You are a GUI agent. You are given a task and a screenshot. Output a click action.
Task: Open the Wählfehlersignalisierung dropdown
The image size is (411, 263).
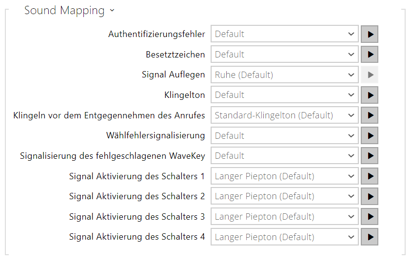(284, 135)
